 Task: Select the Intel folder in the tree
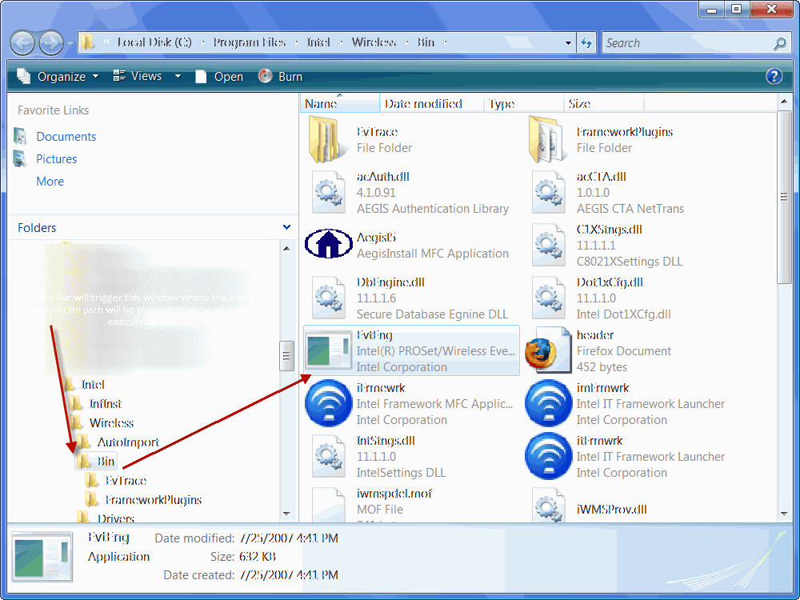(x=92, y=384)
